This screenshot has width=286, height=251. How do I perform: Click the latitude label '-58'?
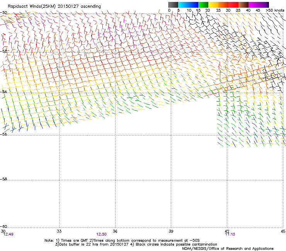3,179
